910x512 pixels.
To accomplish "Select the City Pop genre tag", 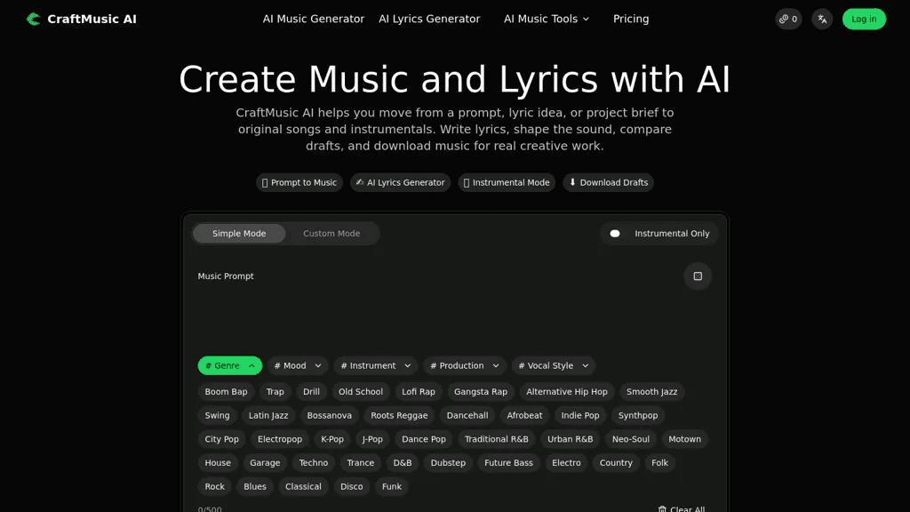I will (x=221, y=439).
